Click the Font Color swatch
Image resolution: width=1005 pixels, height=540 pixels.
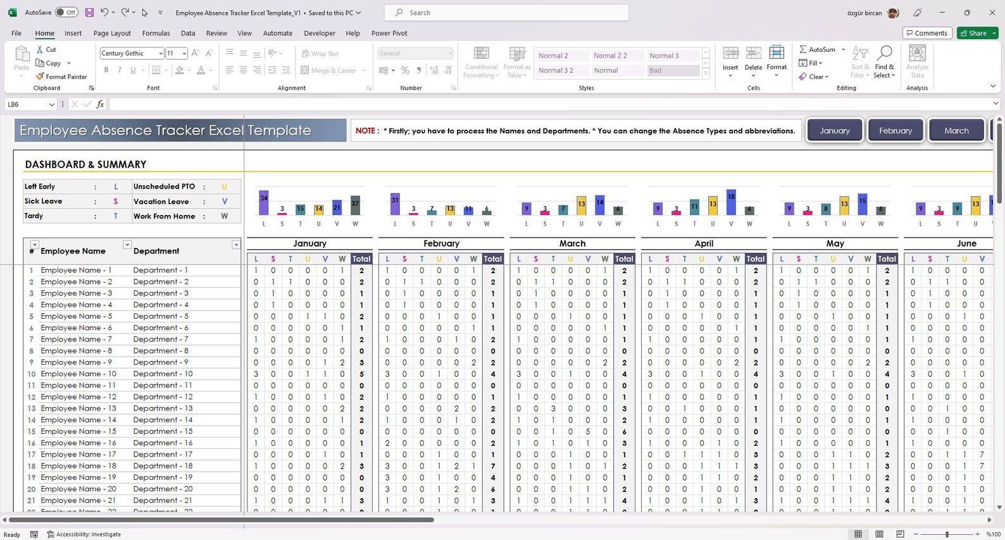pos(201,70)
